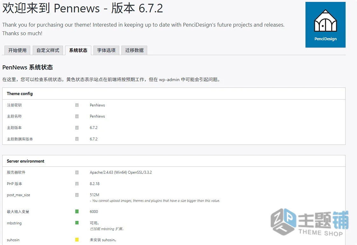This screenshot has height=245, width=357.
Task: Open the 字体选项 tab
Action: pos(106,50)
